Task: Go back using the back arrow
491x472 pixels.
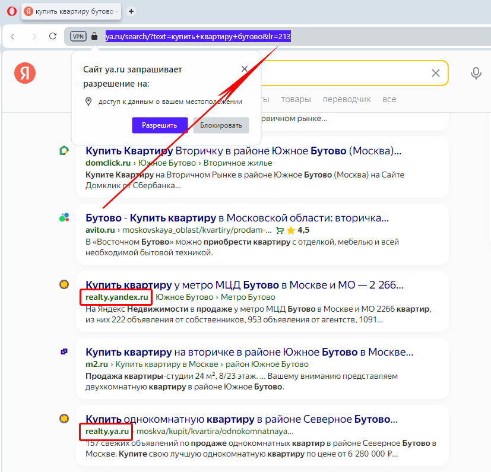Action: click(13, 36)
